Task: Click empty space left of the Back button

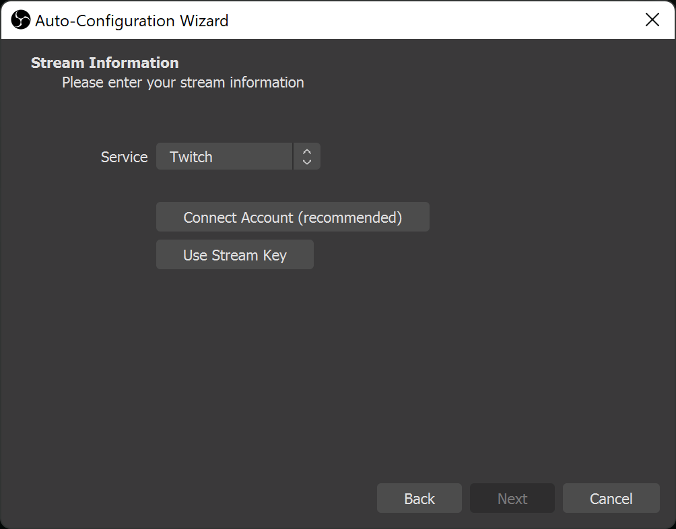Action: point(202,499)
